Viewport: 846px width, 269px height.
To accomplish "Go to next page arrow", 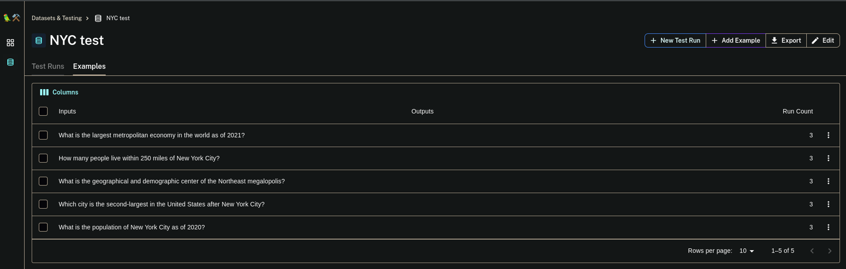I will point(830,251).
